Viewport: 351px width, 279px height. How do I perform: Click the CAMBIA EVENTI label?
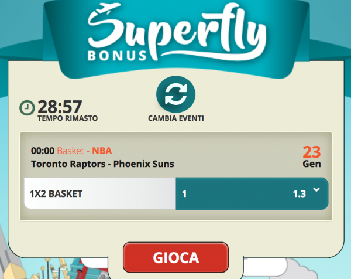pos(176,118)
